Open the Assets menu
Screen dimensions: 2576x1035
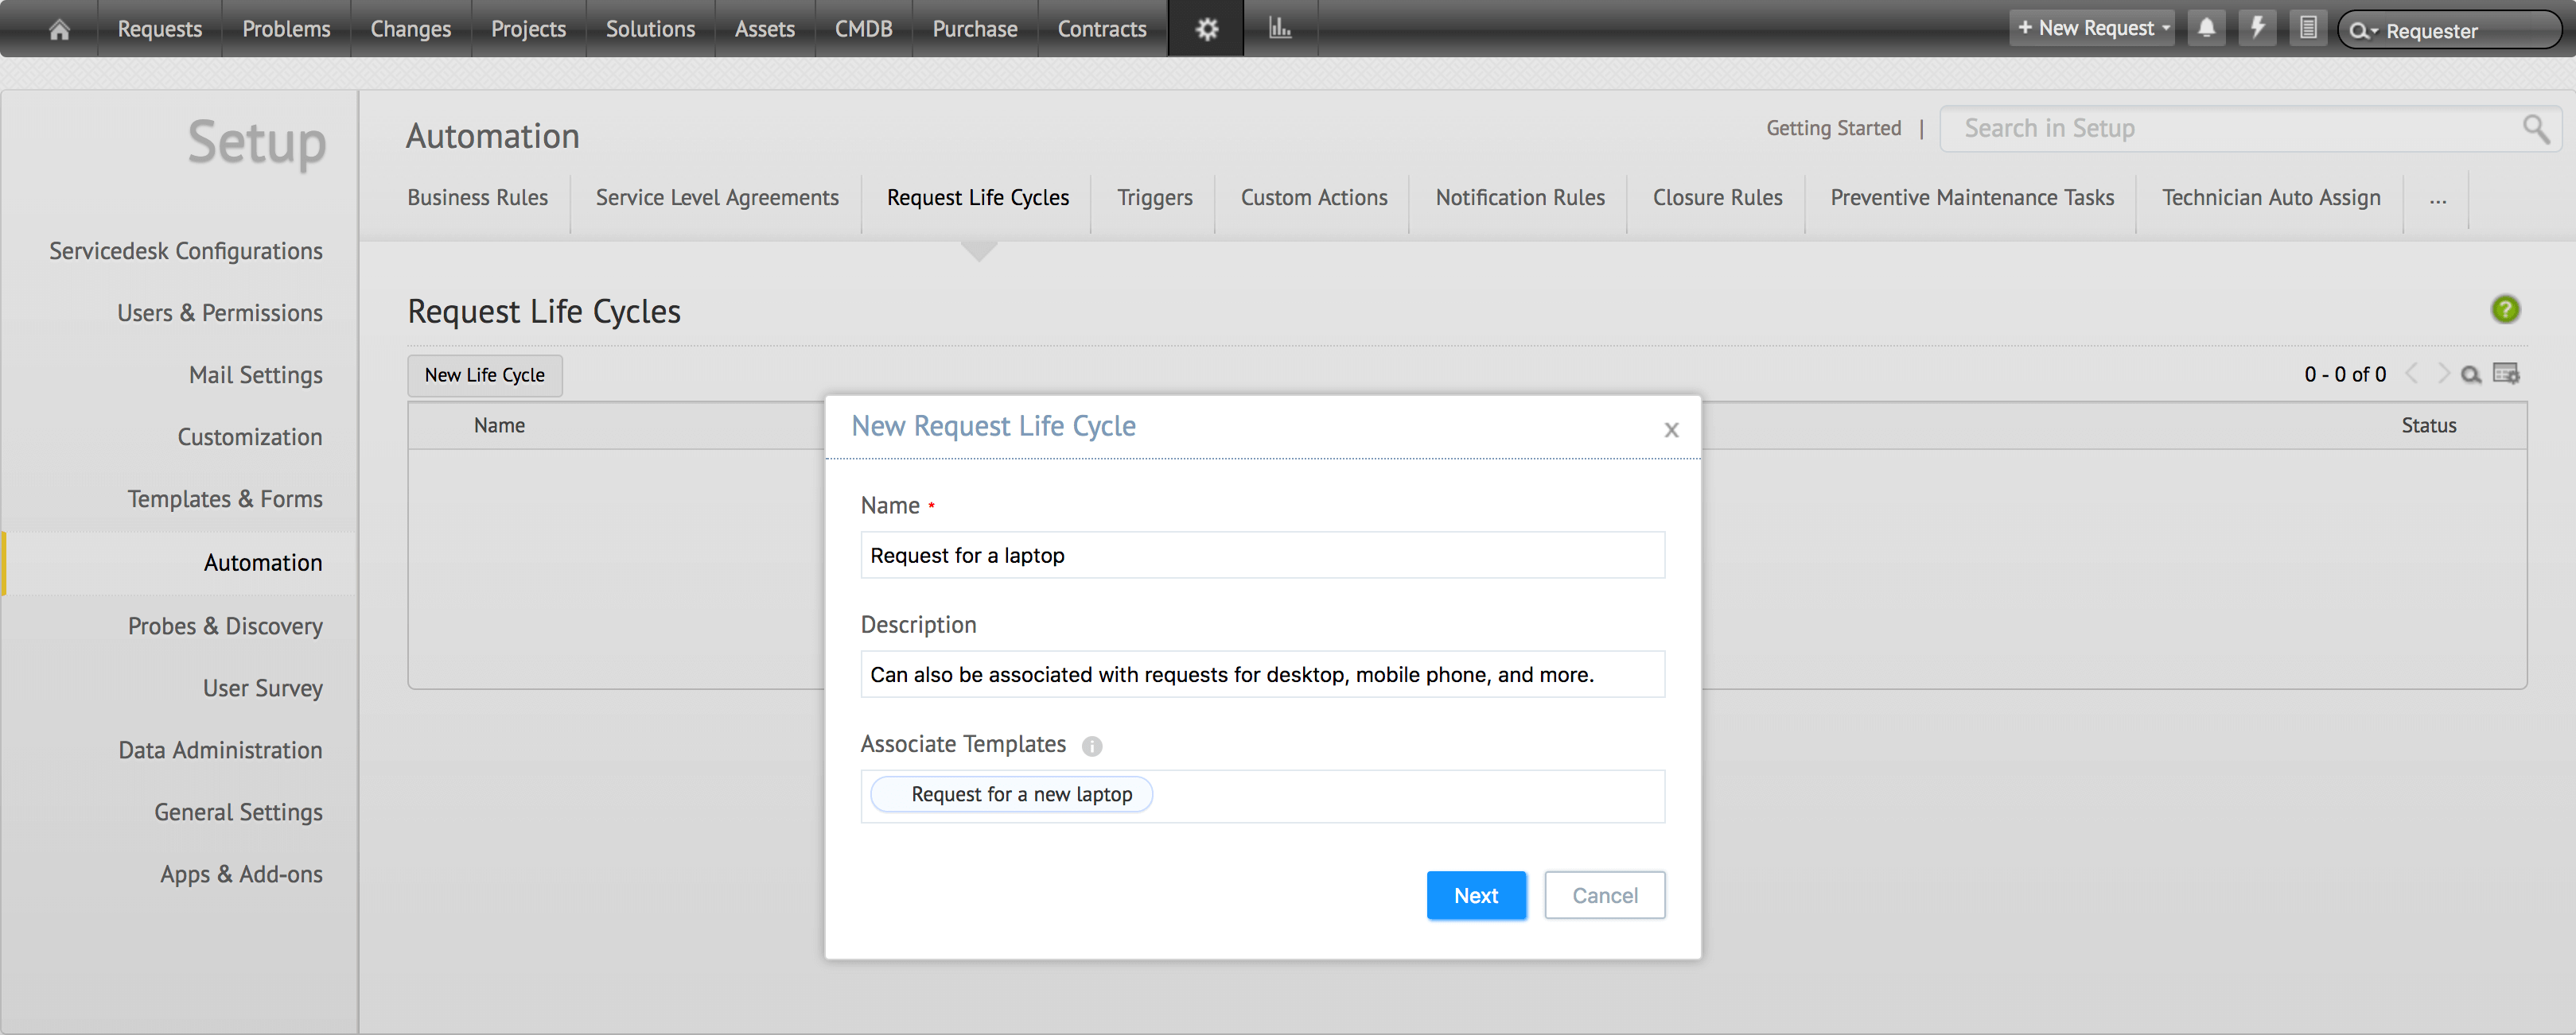point(764,29)
